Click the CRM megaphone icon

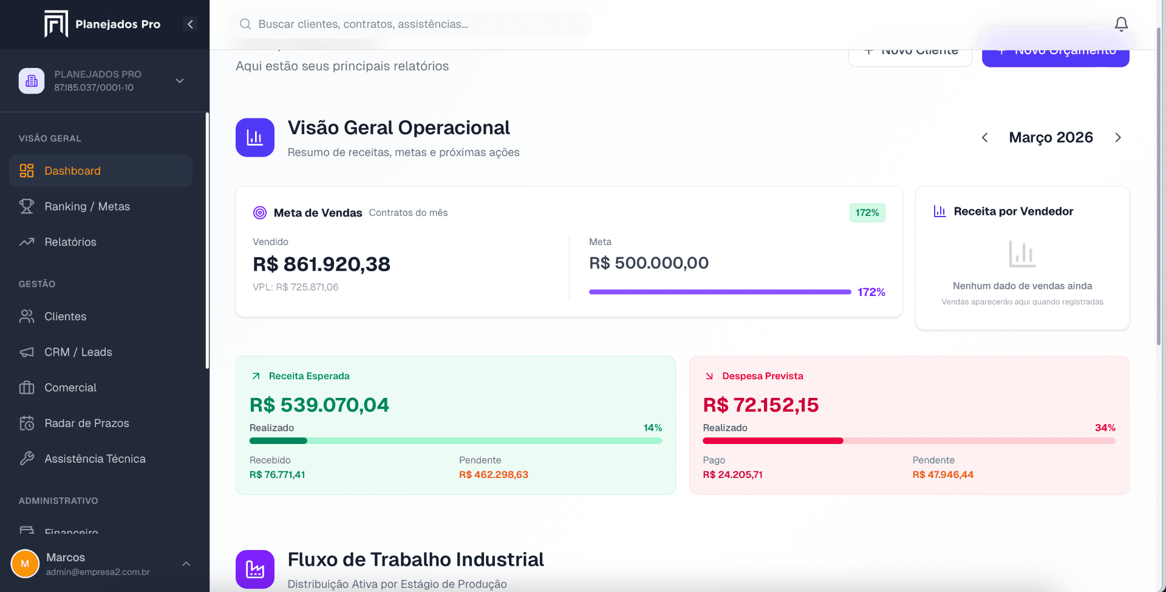pyautogui.click(x=27, y=352)
